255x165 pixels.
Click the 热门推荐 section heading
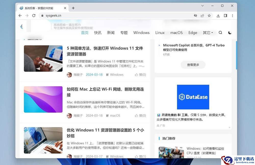coord(169,138)
